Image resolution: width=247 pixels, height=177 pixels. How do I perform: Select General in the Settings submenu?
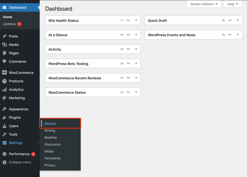pyautogui.click(x=50, y=124)
